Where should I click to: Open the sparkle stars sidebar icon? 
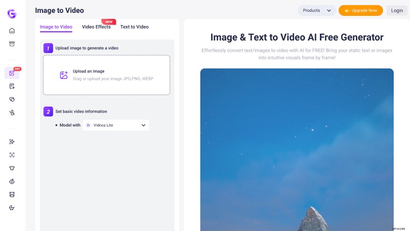click(x=12, y=142)
